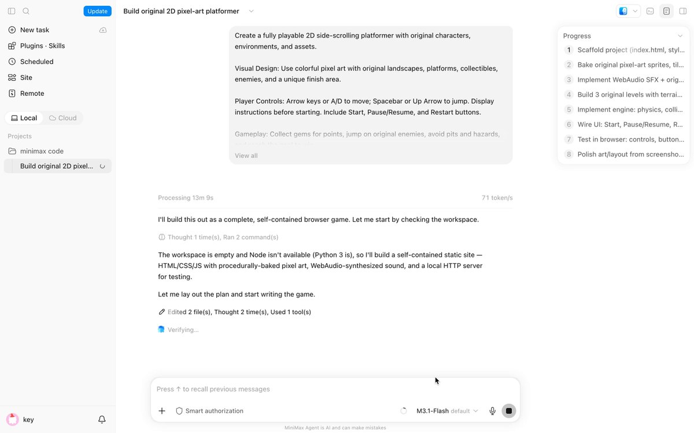
Task: Focus the message input field
Action: click(x=335, y=389)
